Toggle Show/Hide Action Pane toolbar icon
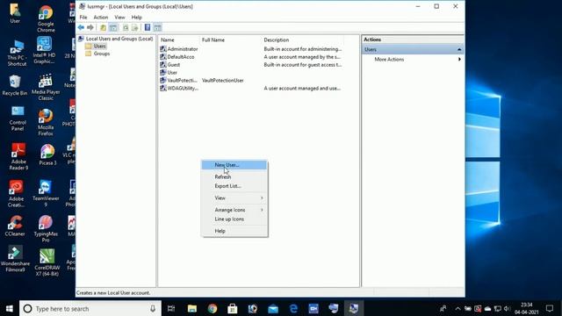 tap(157, 27)
